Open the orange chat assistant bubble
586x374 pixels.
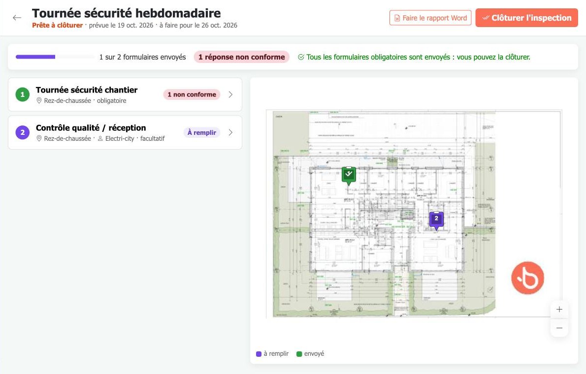(527, 278)
